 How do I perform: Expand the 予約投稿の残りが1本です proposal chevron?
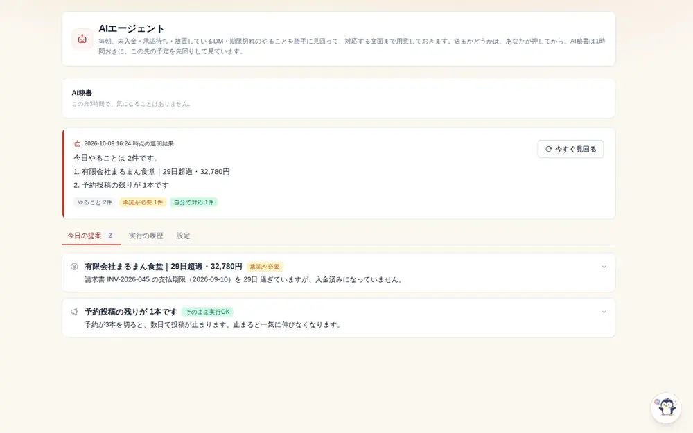tap(604, 312)
